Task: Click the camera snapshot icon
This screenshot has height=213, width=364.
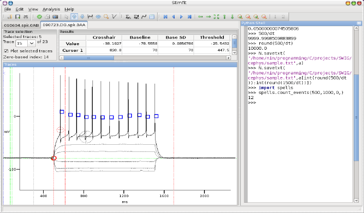Action: (55, 17)
